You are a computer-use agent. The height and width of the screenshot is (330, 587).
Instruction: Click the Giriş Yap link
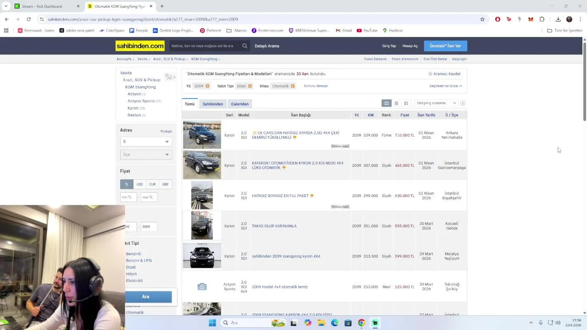tap(389, 46)
